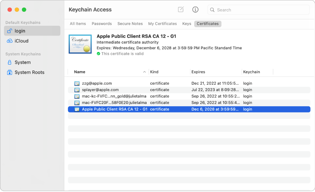Sort by the Kind column header

[154, 72]
